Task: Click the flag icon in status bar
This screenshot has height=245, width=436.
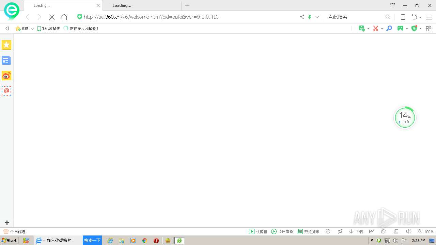Action: coord(372,231)
